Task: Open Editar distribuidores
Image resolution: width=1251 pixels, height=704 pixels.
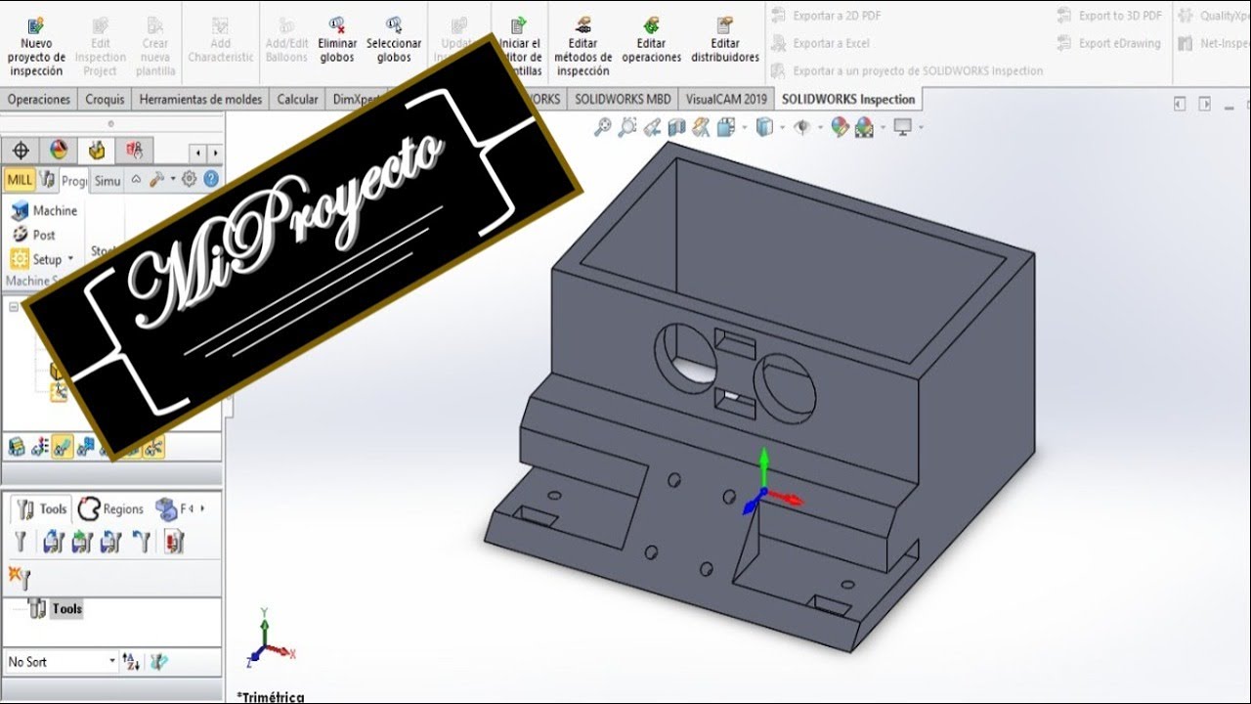Action: tap(725, 39)
